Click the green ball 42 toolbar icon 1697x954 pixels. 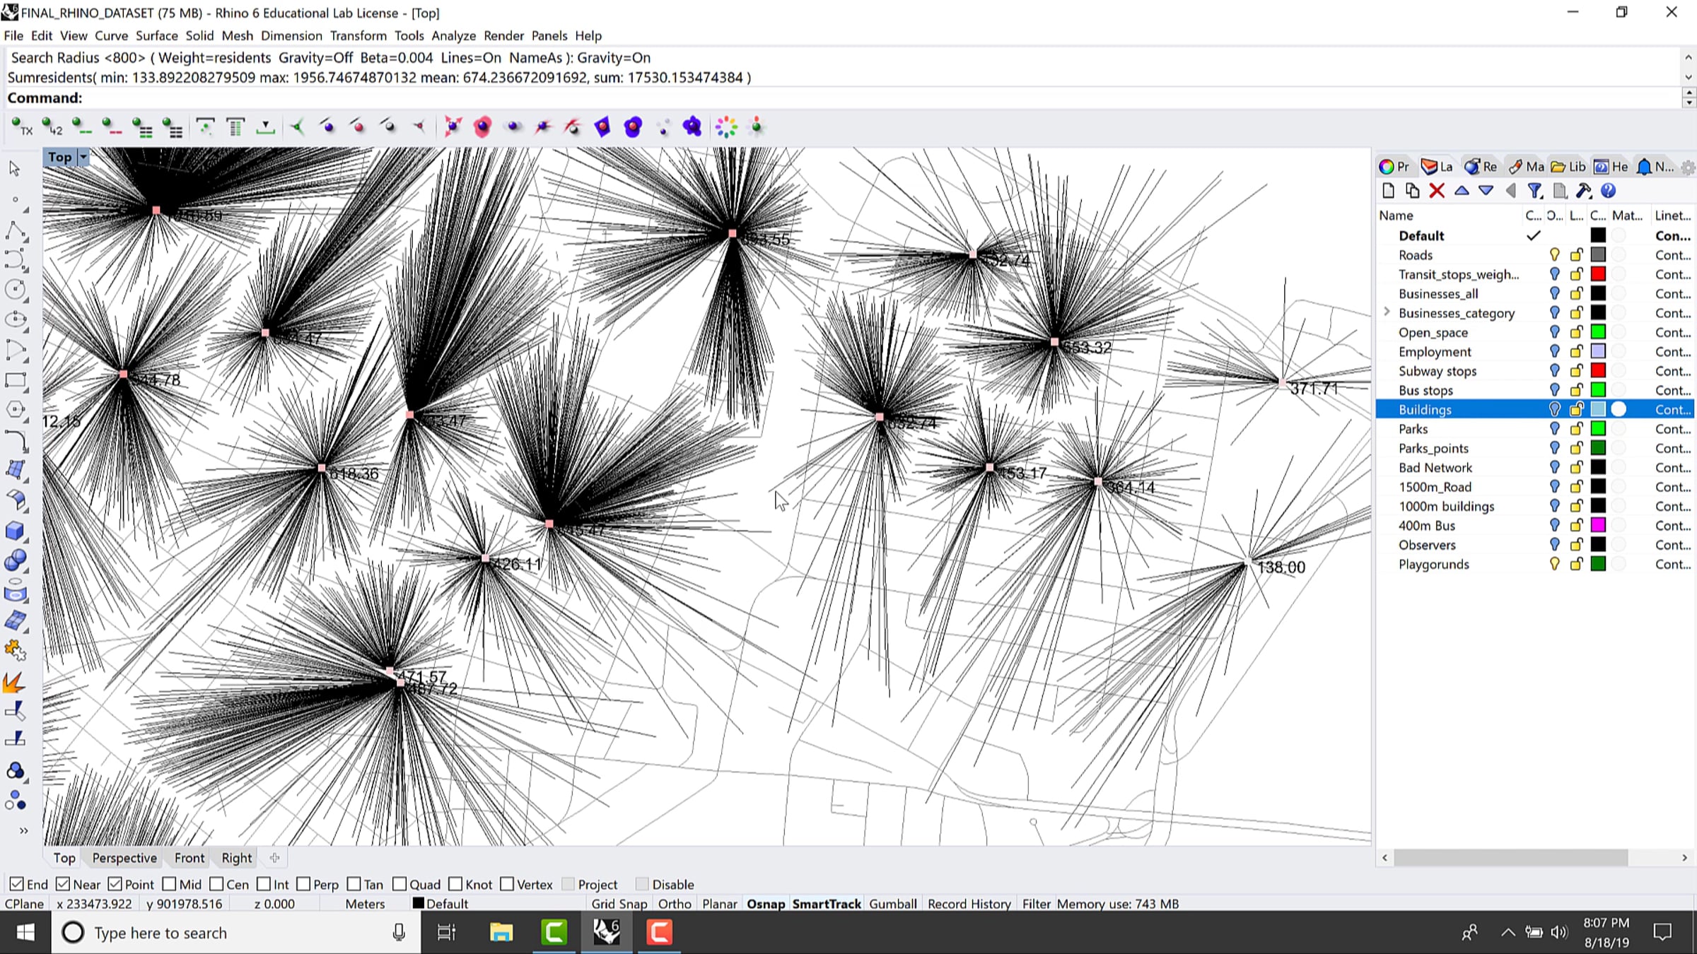tap(52, 127)
